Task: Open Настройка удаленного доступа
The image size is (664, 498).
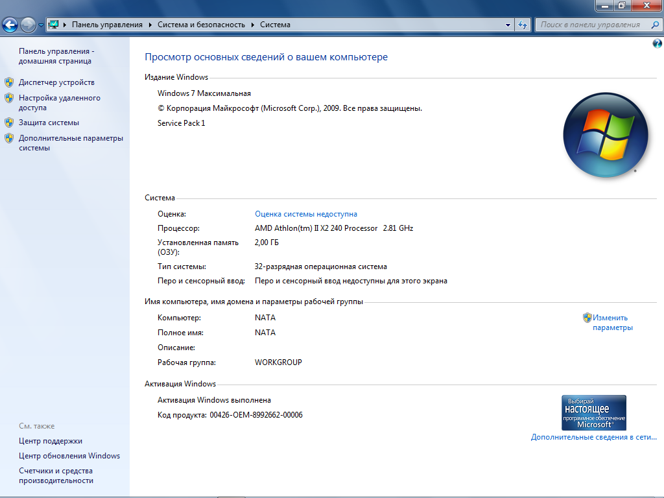Action: click(59, 102)
